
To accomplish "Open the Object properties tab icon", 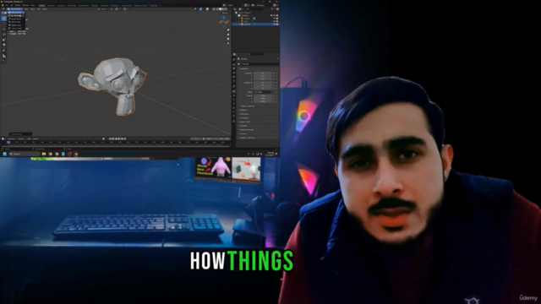I will [x=234, y=91].
